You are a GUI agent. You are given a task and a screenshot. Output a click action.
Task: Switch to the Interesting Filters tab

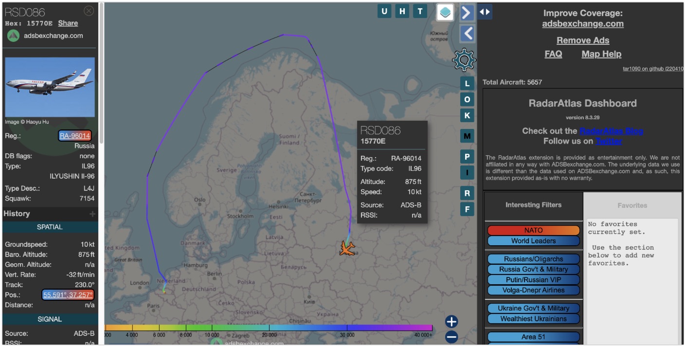tap(533, 205)
